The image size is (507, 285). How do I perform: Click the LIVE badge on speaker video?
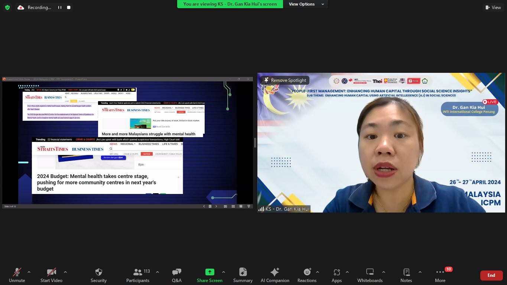[490, 102]
